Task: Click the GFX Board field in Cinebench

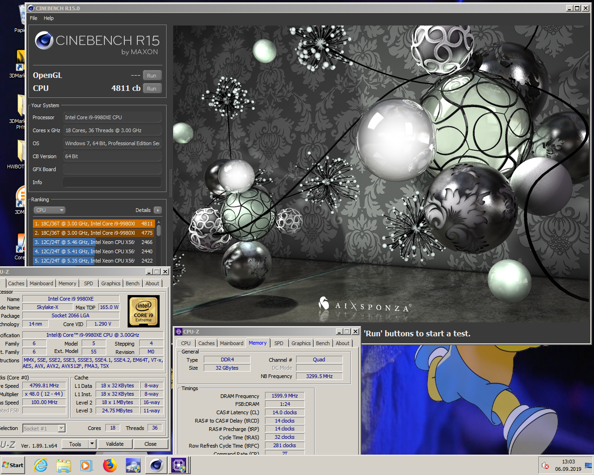Action: [x=112, y=169]
